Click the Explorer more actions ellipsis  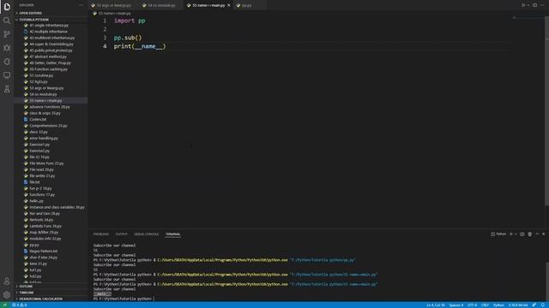pos(81,5)
